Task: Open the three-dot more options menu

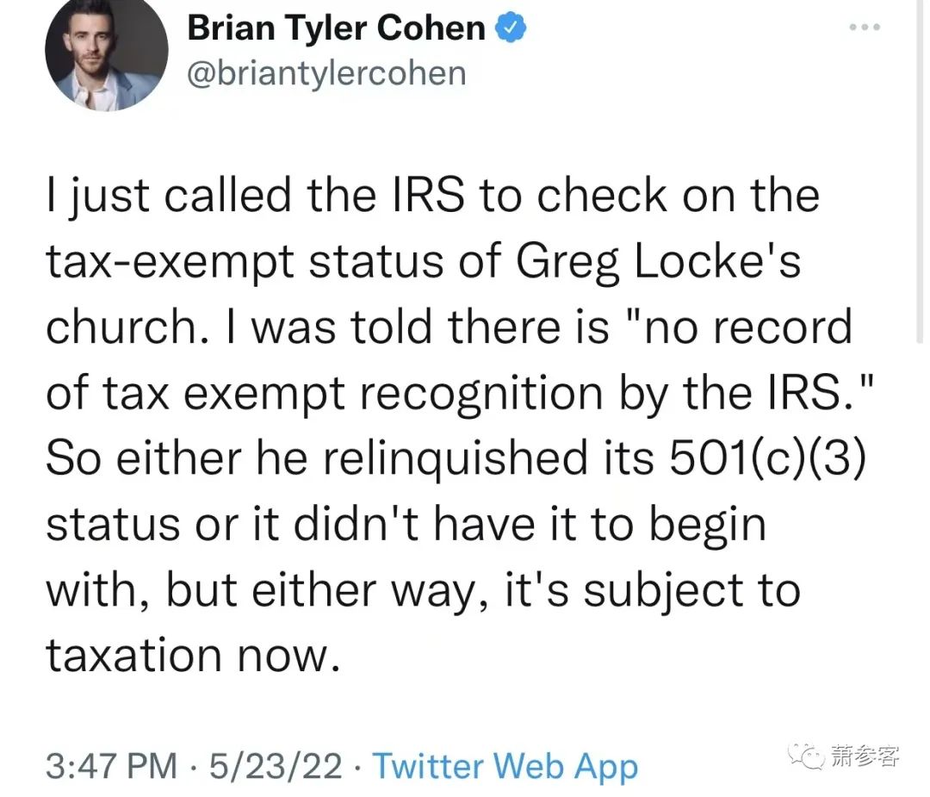Action: click(865, 28)
